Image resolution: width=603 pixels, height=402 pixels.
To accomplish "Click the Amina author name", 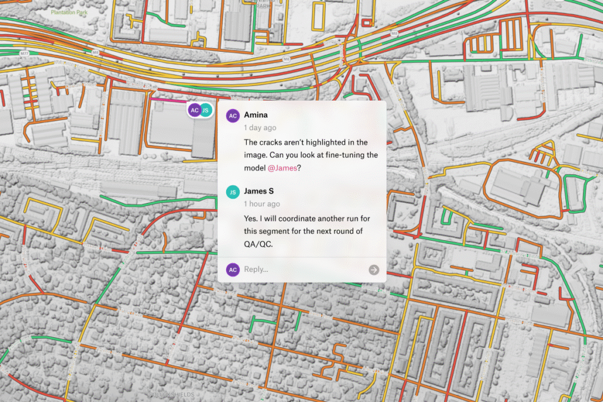I will click(x=256, y=115).
